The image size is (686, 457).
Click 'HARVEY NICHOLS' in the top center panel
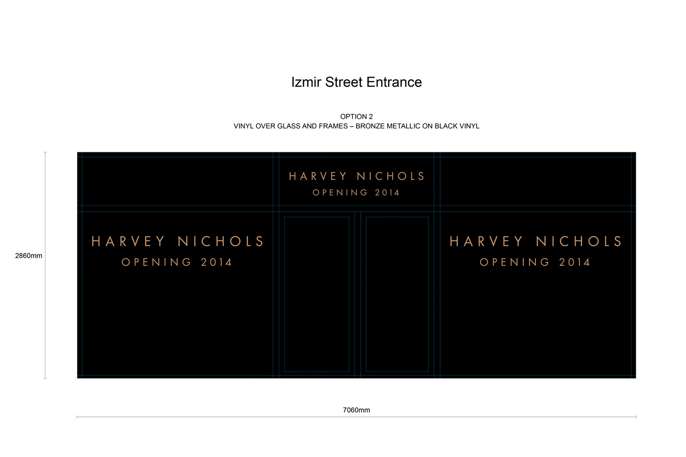357,176
